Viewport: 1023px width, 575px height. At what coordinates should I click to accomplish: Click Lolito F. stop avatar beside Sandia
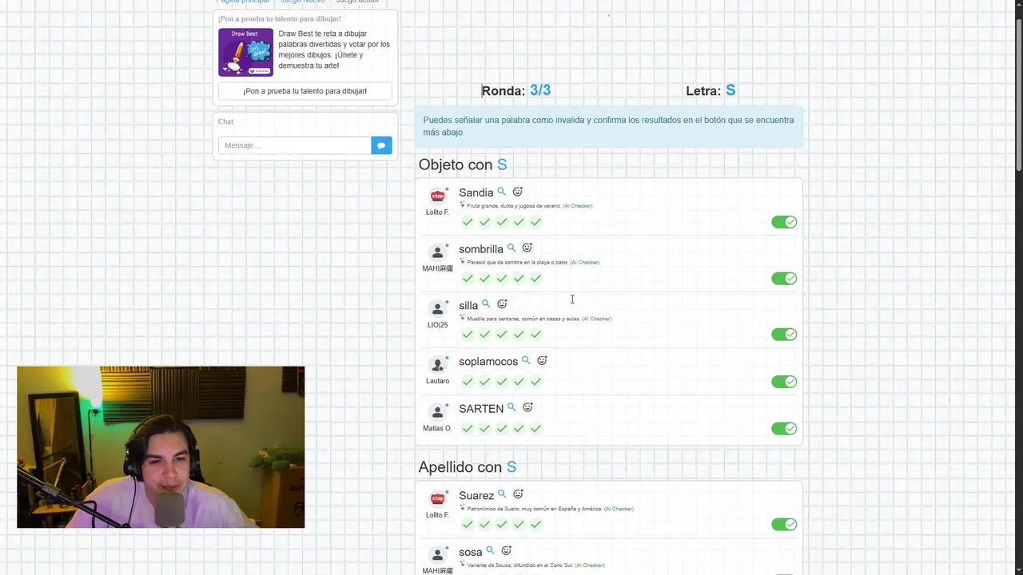tap(437, 196)
